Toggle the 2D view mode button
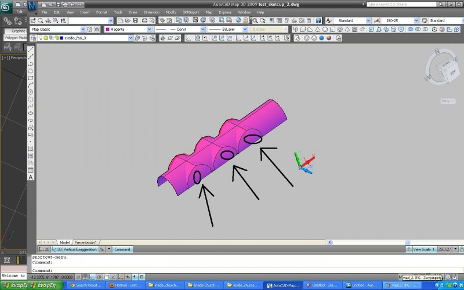Screen dimensions: 464x290 point(48,249)
